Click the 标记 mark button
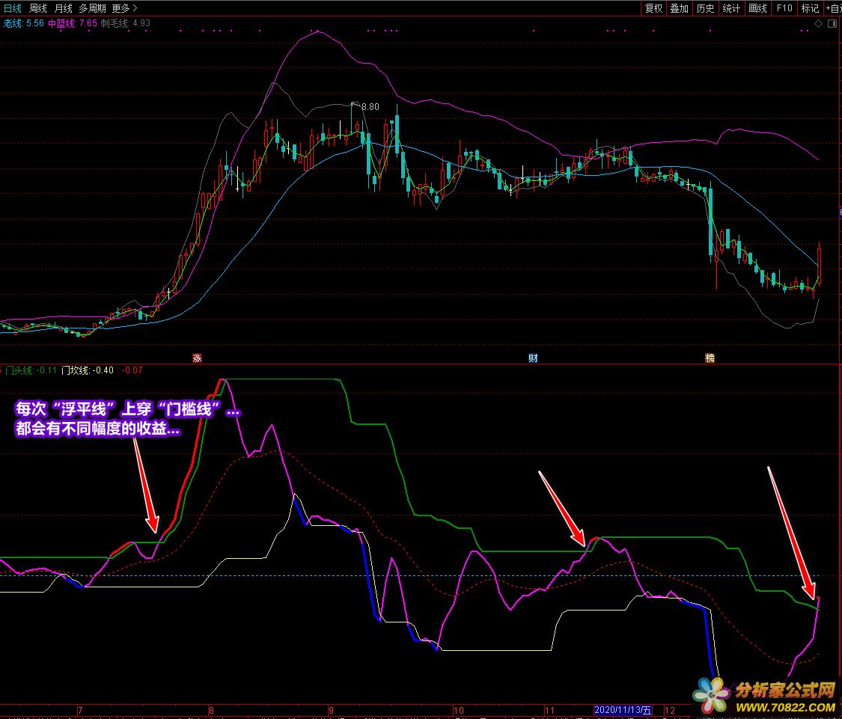This screenshot has height=719, width=842. 810,8
